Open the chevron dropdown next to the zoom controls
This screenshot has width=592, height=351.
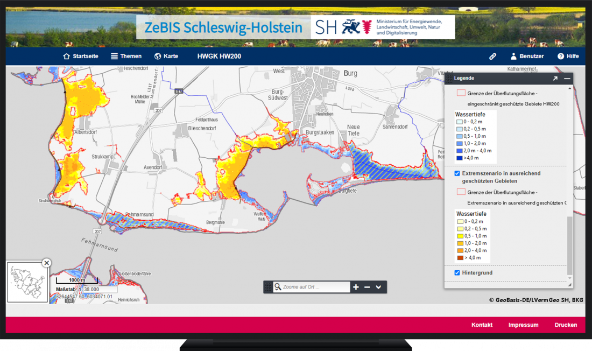tap(377, 287)
